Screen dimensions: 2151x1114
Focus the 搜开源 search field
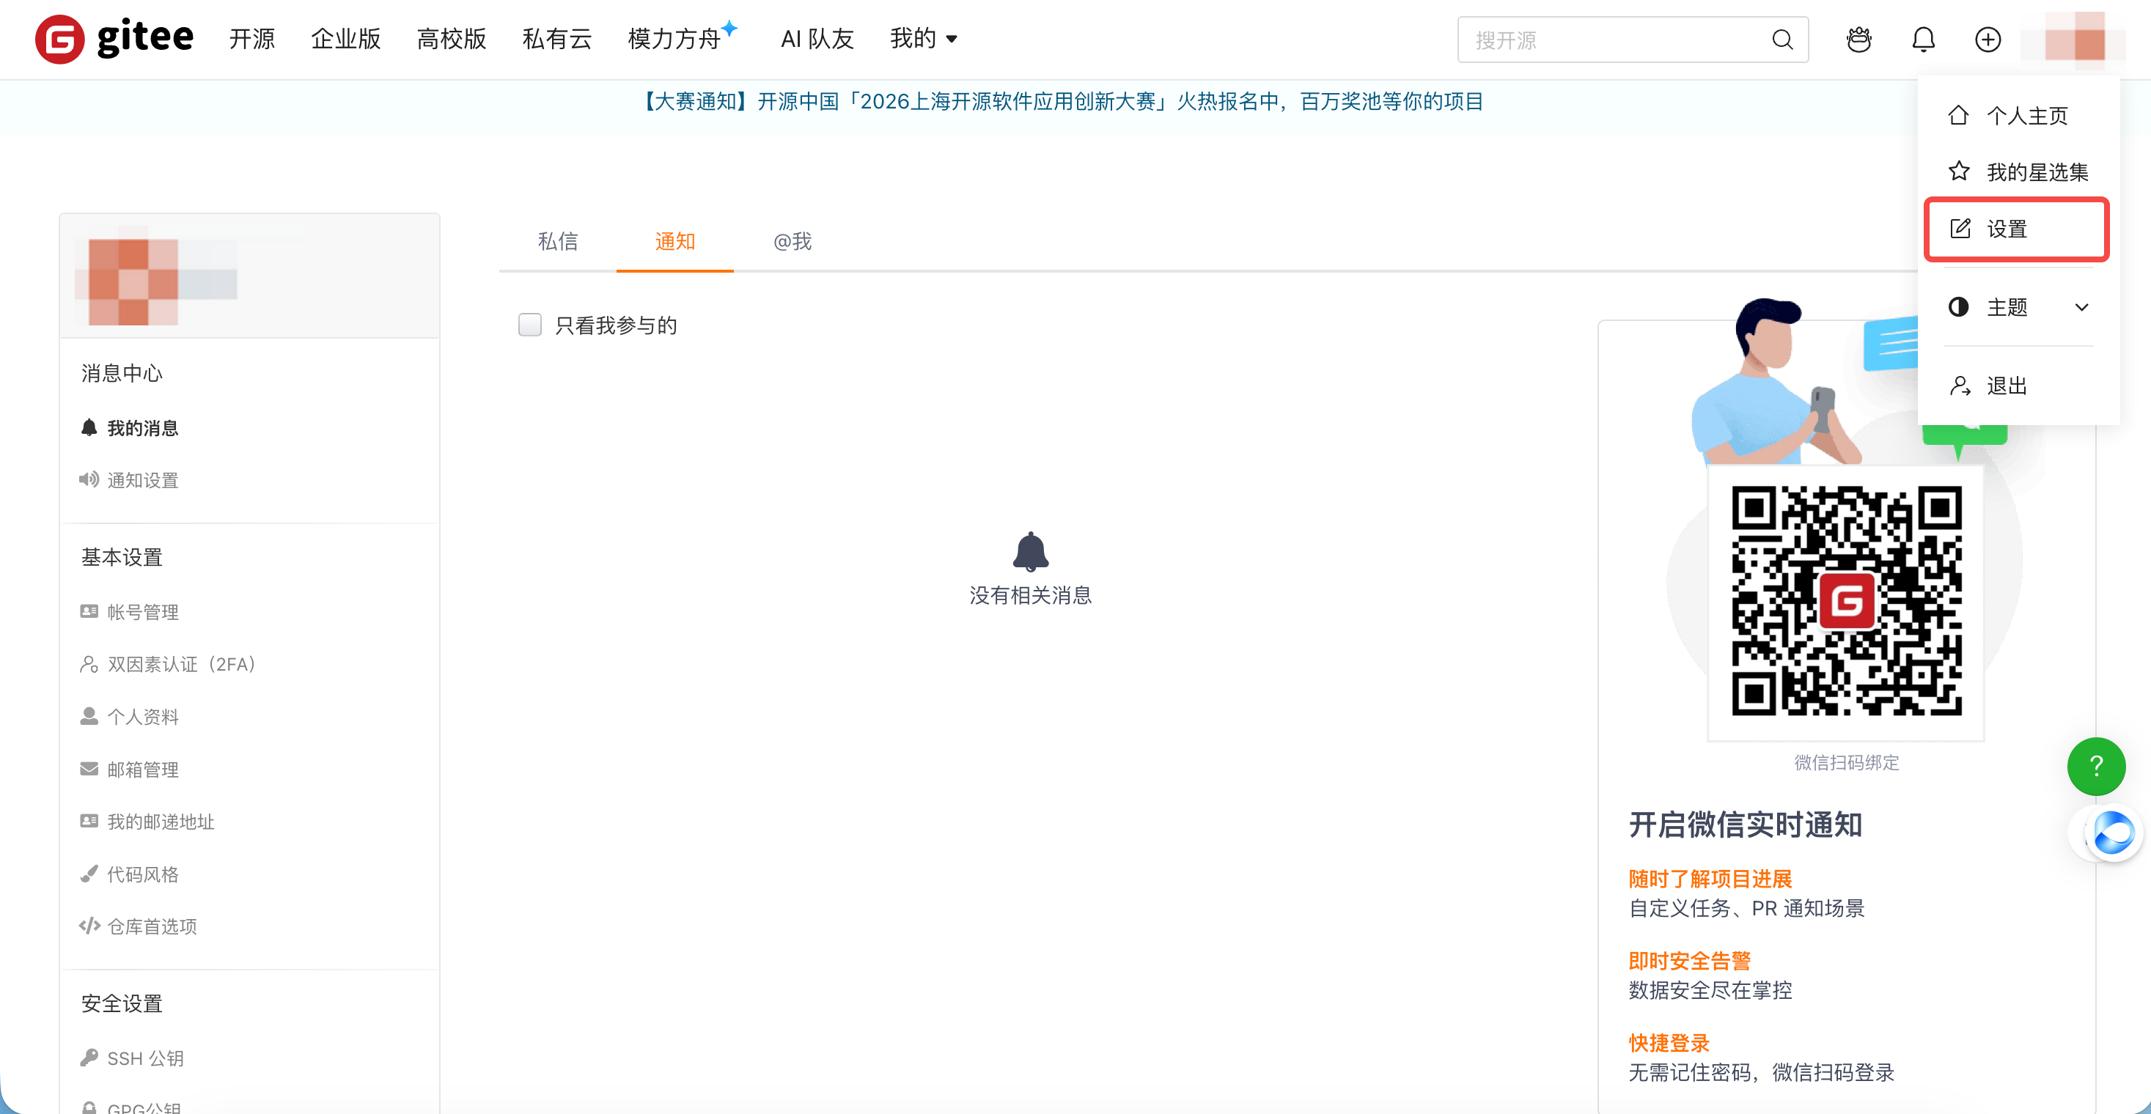(x=1633, y=40)
